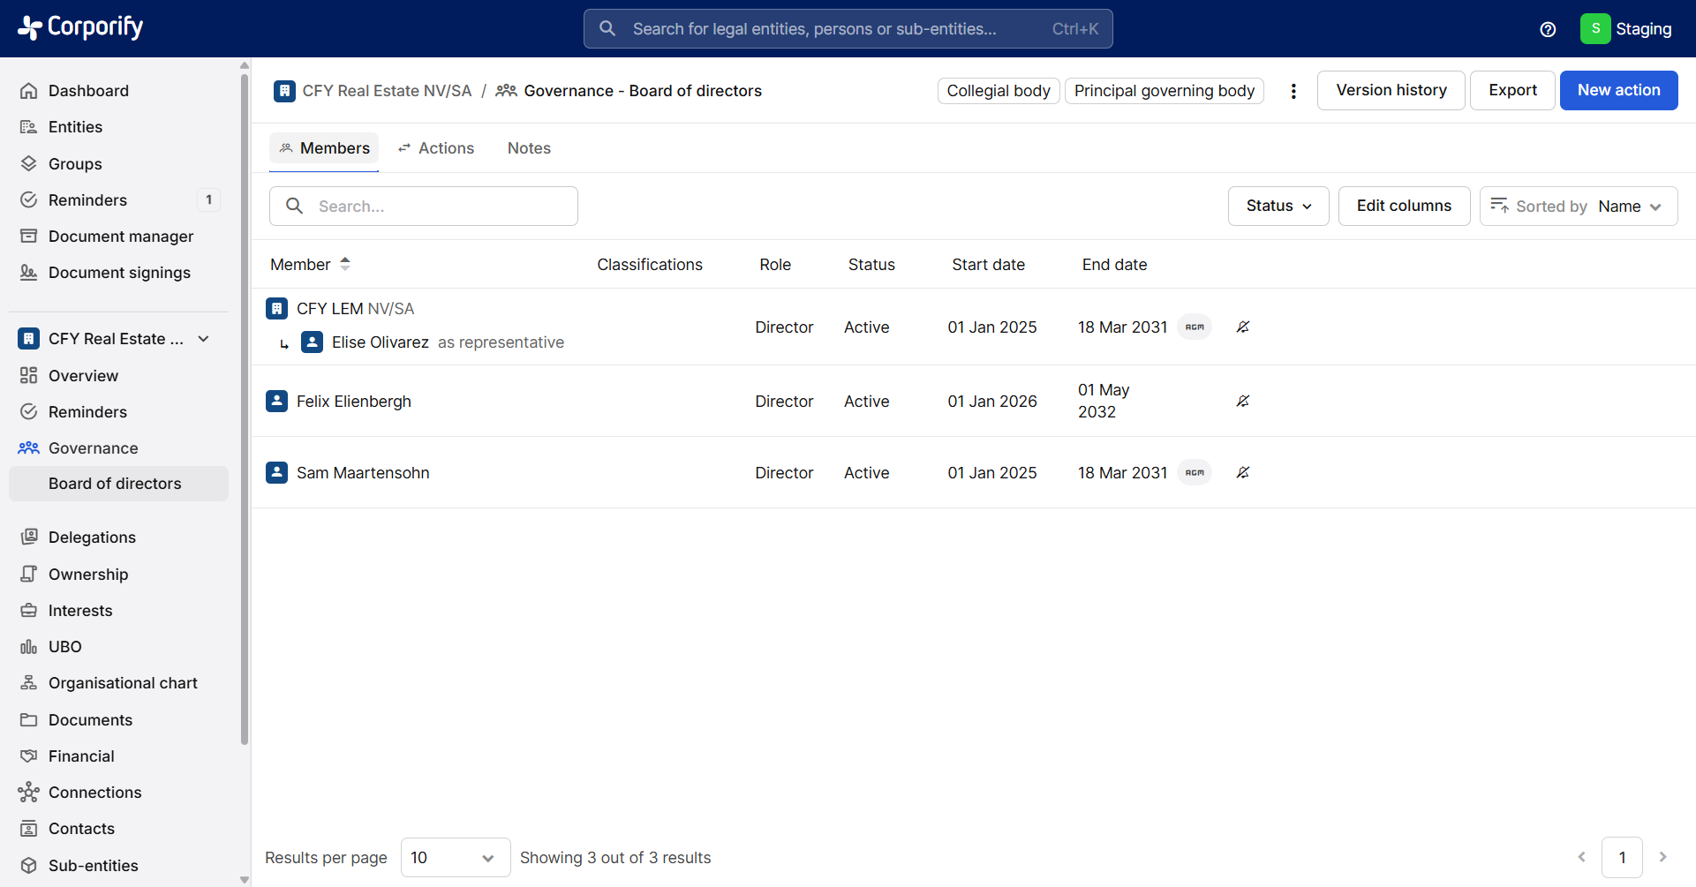Screen dimensions: 1696x887
Task: Click the AGM badge on CFY LEM row
Action: [x=1195, y=327]
